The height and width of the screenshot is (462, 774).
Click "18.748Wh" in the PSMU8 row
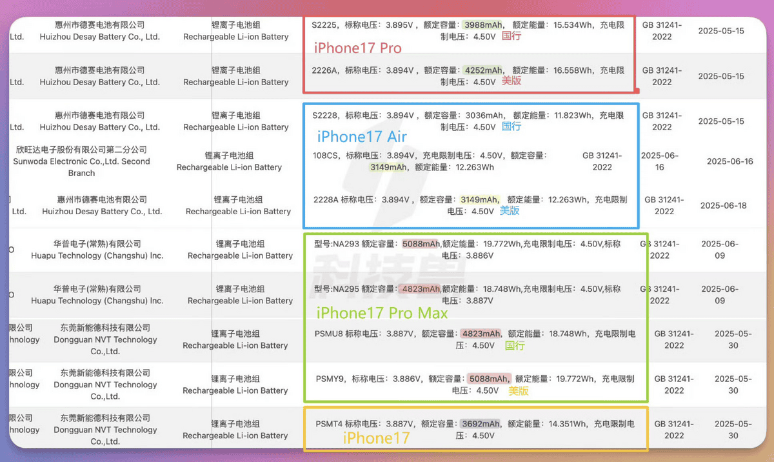coord(566,334)
